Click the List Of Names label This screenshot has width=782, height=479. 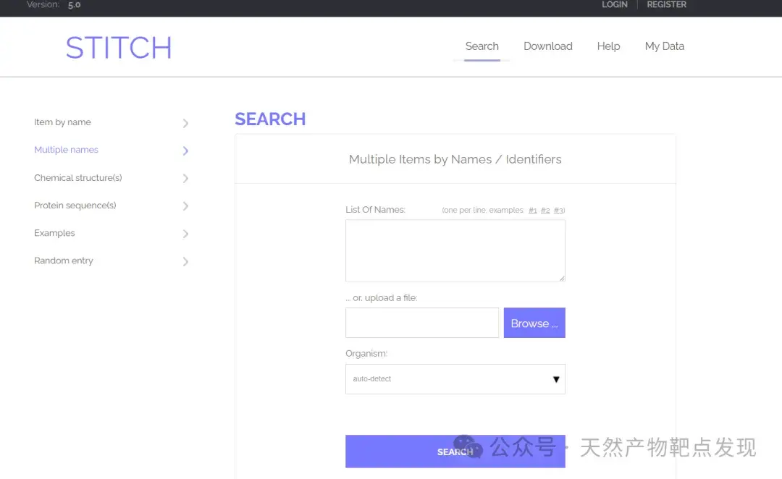376,210
